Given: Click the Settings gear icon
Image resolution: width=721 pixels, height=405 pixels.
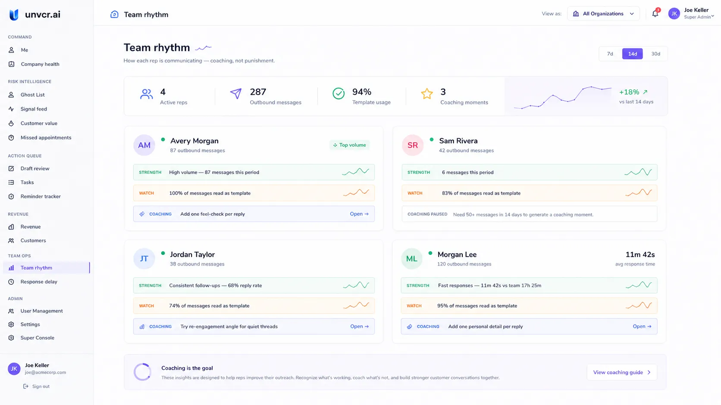Looking at the screenshot, I should (x=11, y=325).
